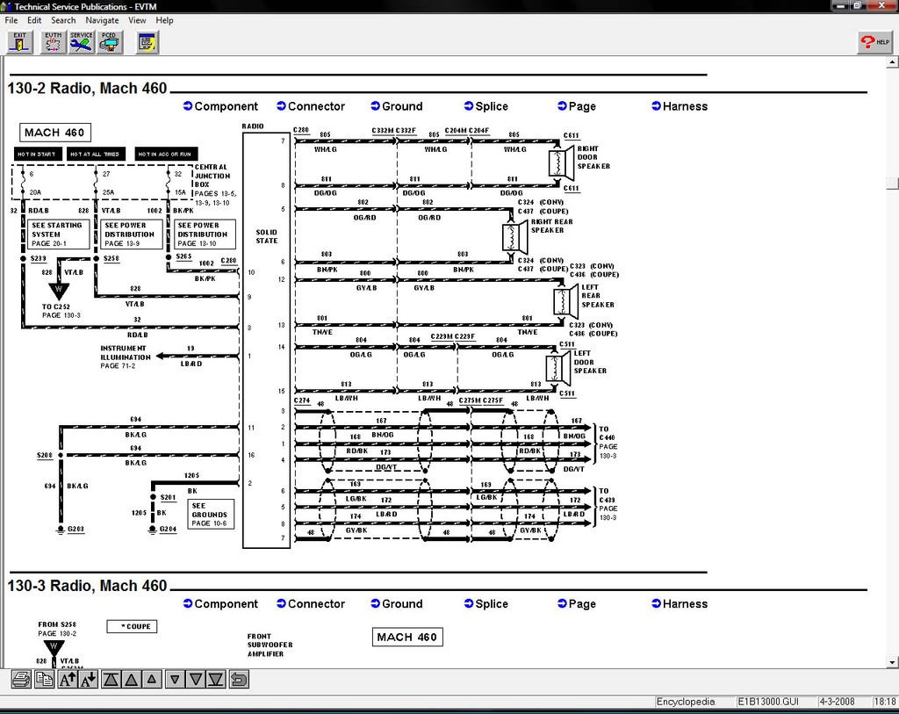Click 'TO C439 PAGE 130-3' reference

pos(608,504)
